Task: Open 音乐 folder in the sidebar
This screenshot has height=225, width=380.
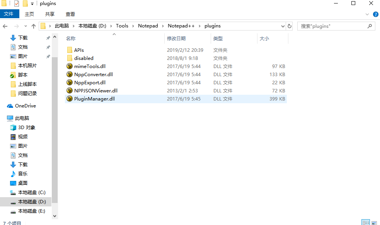Action: [19, 174]
